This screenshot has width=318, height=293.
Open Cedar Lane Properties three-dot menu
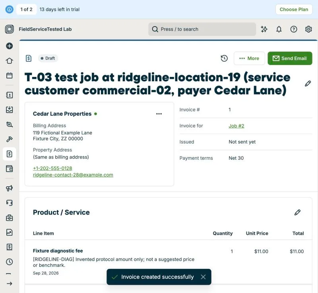(159, 114)
